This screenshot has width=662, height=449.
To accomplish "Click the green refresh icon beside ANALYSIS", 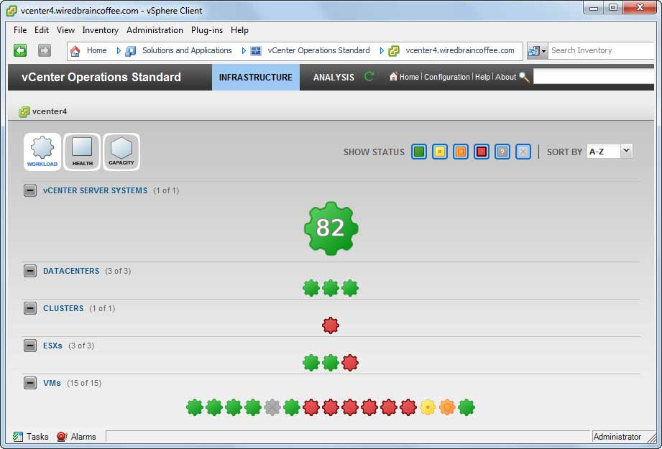I will pyautogui.click(x=369, y=76).
